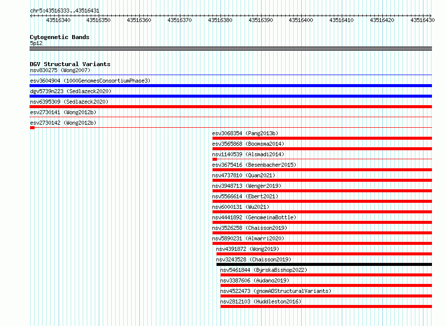Image resolution: width=446 pixels, height=326 pixels.
Task: Click ruler position 43516400
Action: coord(301,20)
